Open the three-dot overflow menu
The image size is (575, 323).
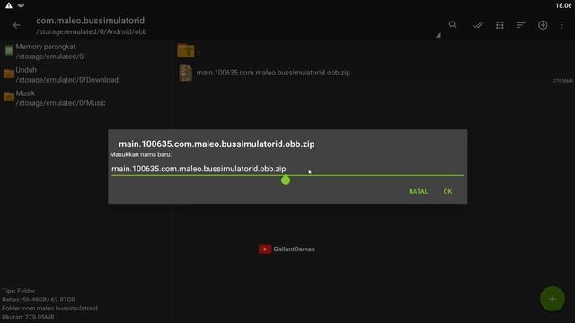[x=562, y=25]
